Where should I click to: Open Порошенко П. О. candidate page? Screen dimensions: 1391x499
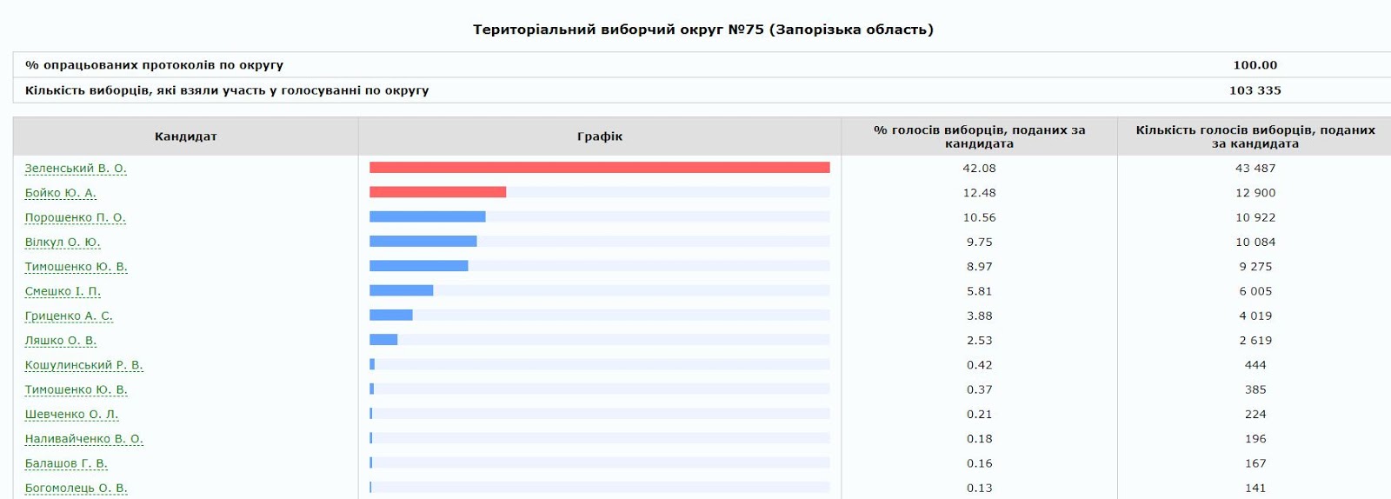75,217
